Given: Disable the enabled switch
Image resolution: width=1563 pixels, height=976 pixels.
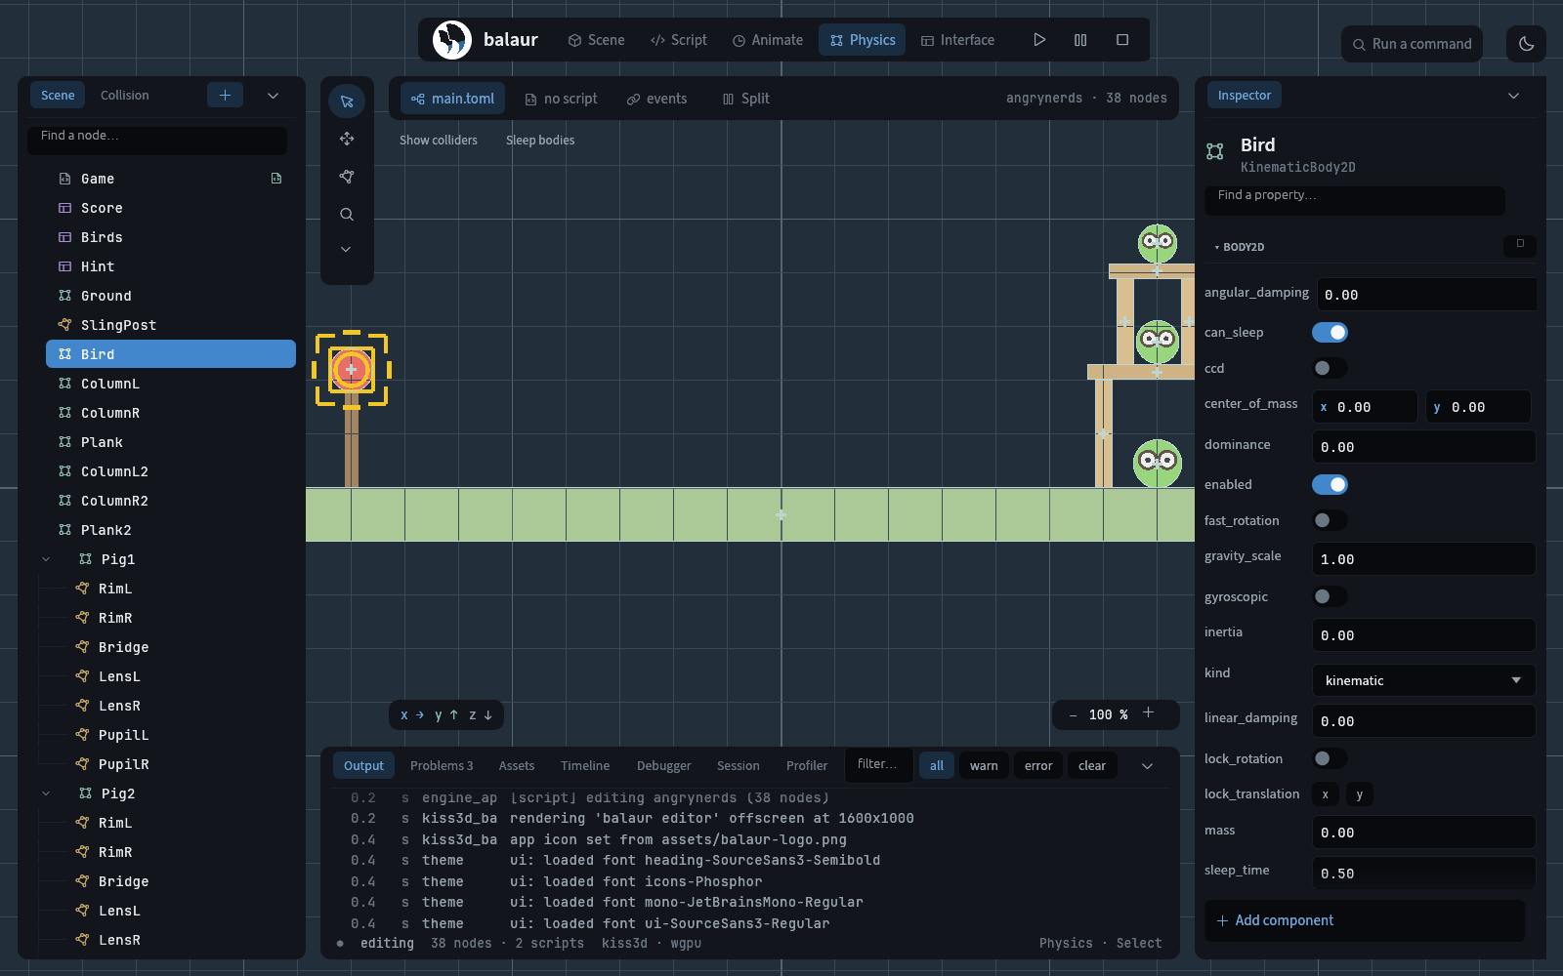Looking at the screenshot, I should 1330,485.
